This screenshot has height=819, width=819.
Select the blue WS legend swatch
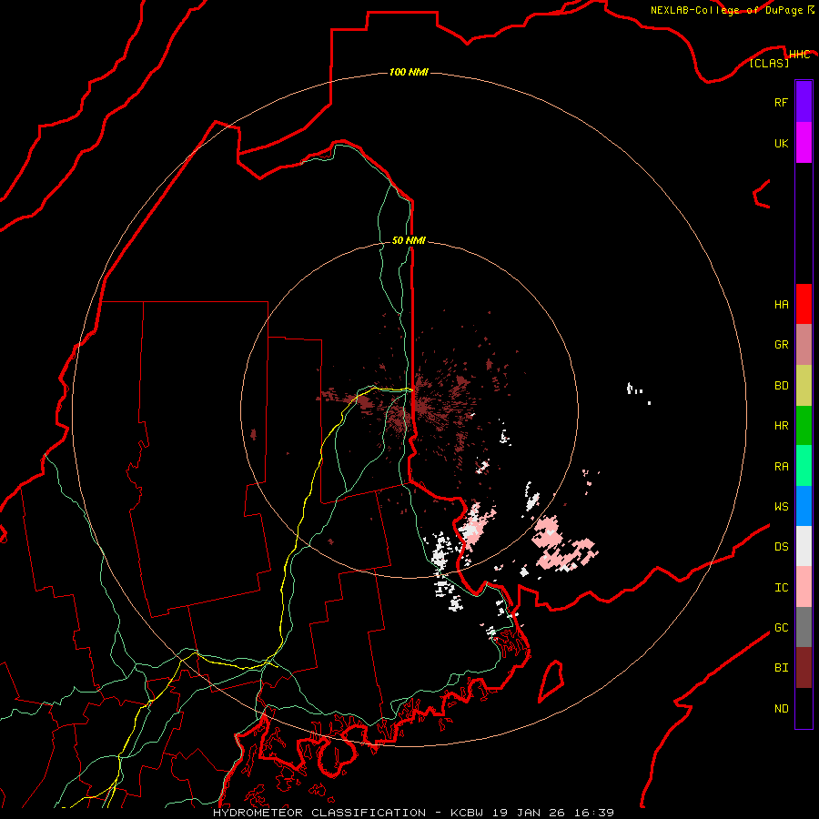(804, 506)
